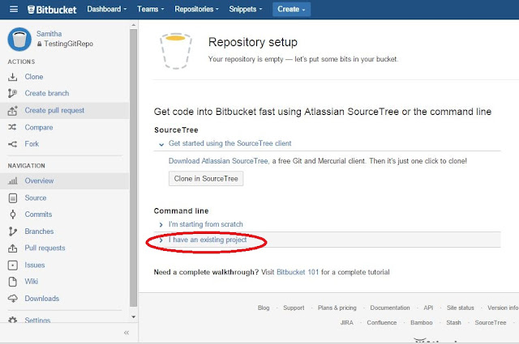Select Clone in the sidebar
Image resolution: width=519 pixels, height=344 pixels.
(34, 77)
